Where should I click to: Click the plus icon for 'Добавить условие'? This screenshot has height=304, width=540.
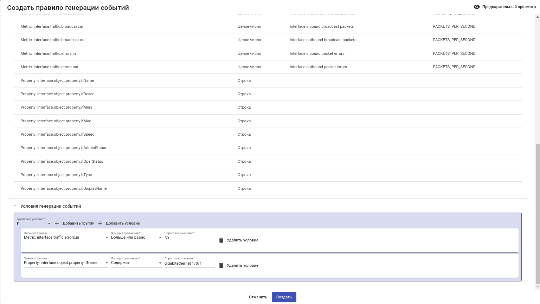100,223
